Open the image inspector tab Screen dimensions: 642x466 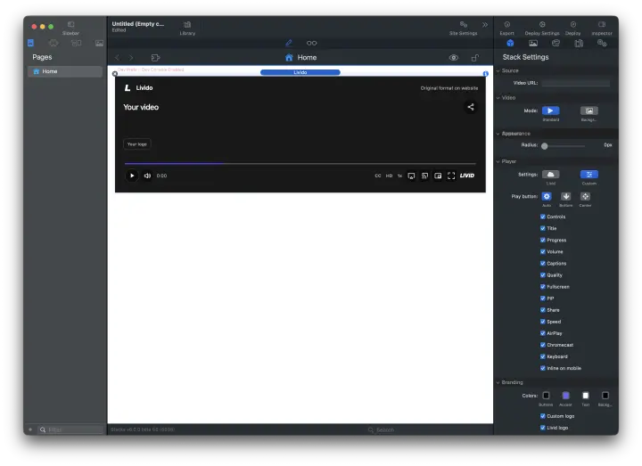tap(533, 43)
